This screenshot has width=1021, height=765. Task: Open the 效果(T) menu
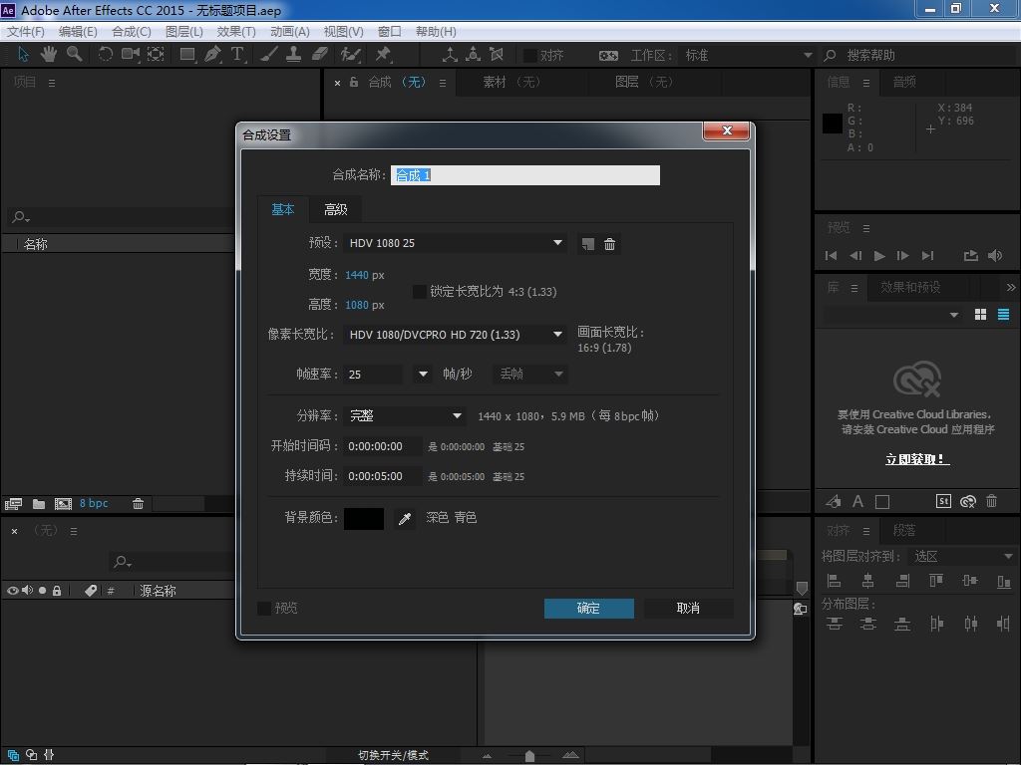(235, 31)
